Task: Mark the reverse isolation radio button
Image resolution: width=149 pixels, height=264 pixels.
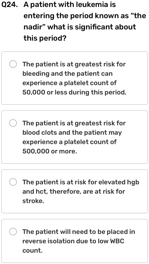Action: (13, 232)
